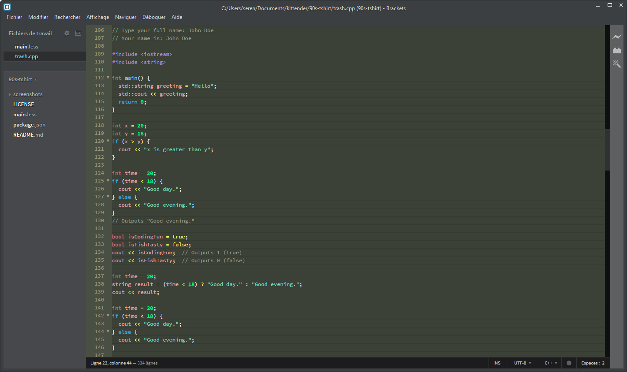The image size is (627, 372).
Task: Launch Live Preview from the right sidebar
Action: [617, 37]
